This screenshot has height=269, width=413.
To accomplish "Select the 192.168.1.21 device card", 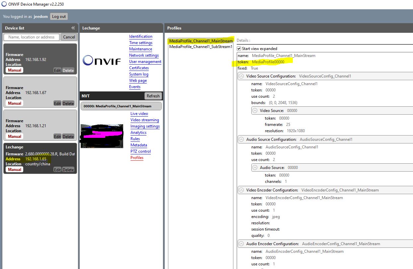I will (40, 125).
